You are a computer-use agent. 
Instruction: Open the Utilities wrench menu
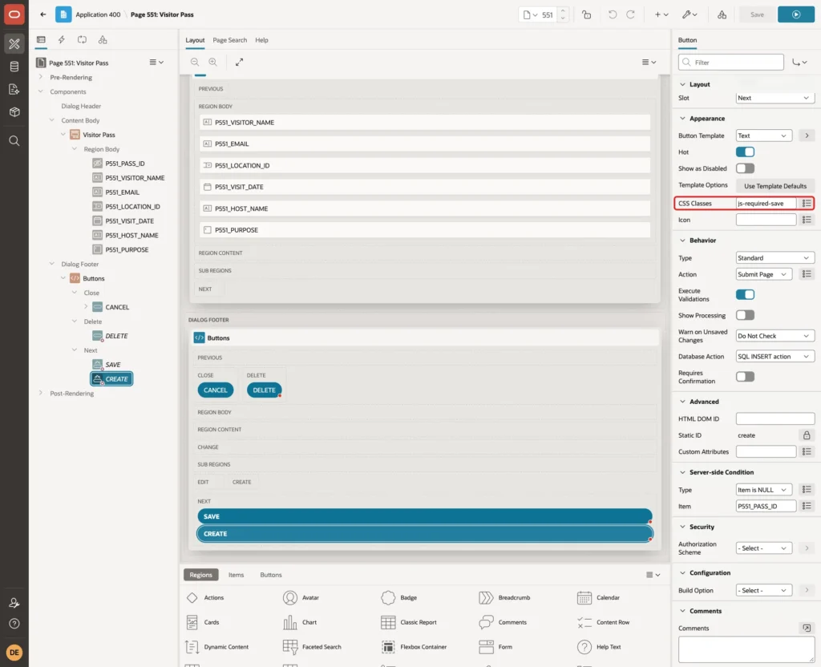click(x=689, y=14)
